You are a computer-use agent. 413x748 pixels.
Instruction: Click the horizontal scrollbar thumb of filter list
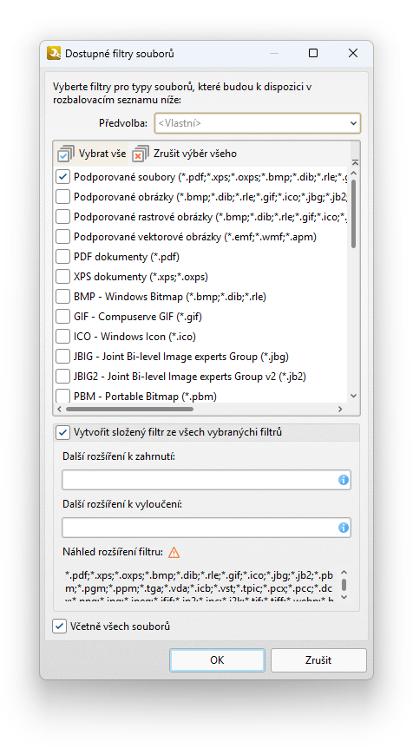tap(130, 409)
